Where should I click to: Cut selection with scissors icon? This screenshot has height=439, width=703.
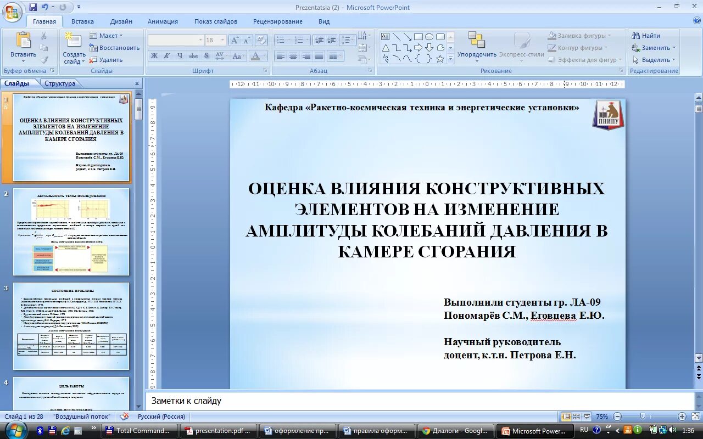click(x=44, y=36)
